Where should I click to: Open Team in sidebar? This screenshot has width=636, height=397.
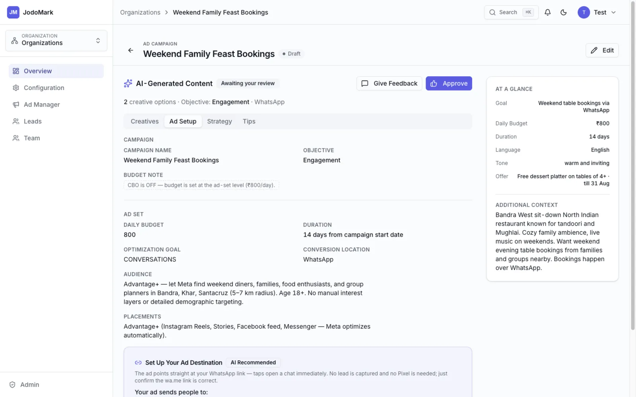[x=56, y=138]
